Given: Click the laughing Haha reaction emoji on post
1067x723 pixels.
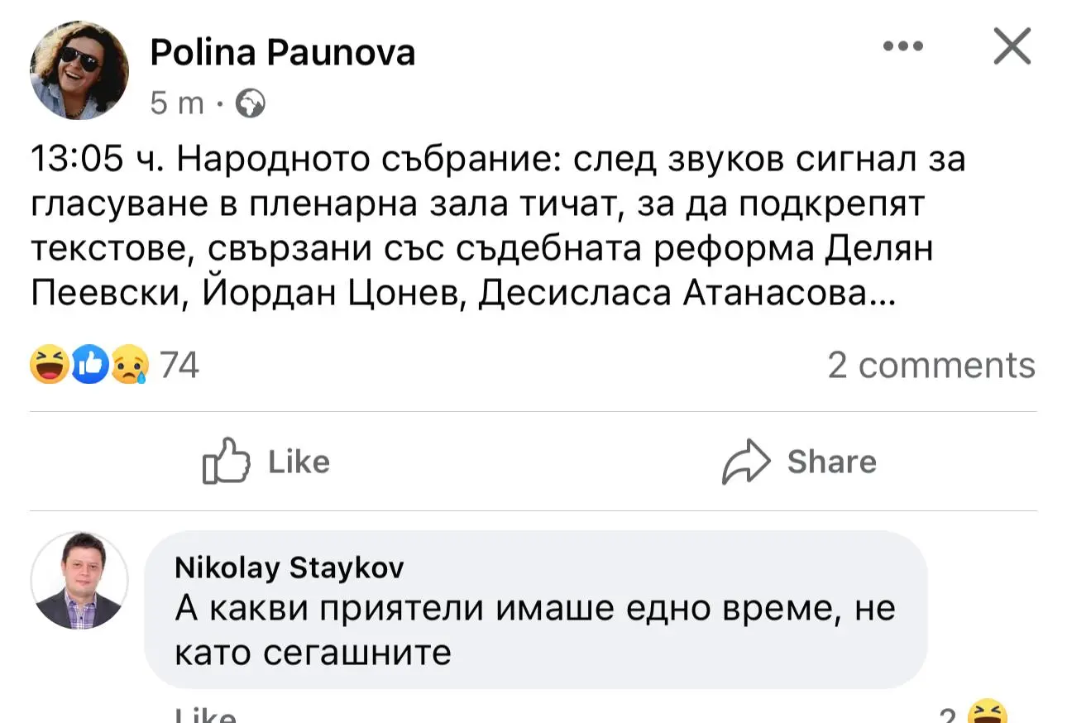Looking at the screenshot, I should 50,365.
